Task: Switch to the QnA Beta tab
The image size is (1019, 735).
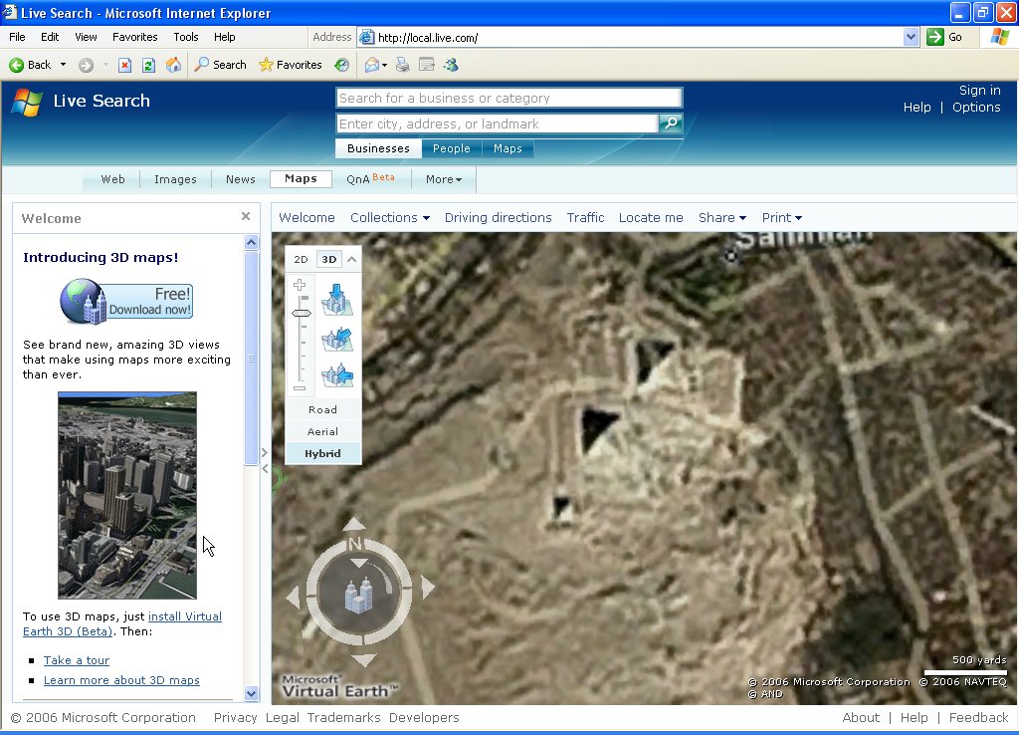Action: click(370, 179)
